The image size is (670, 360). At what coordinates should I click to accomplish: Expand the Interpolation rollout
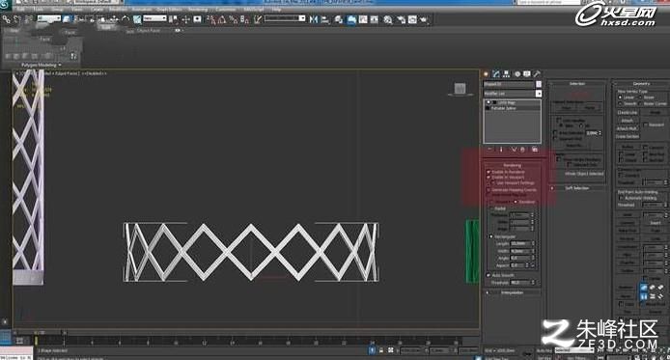coord(512,292)
